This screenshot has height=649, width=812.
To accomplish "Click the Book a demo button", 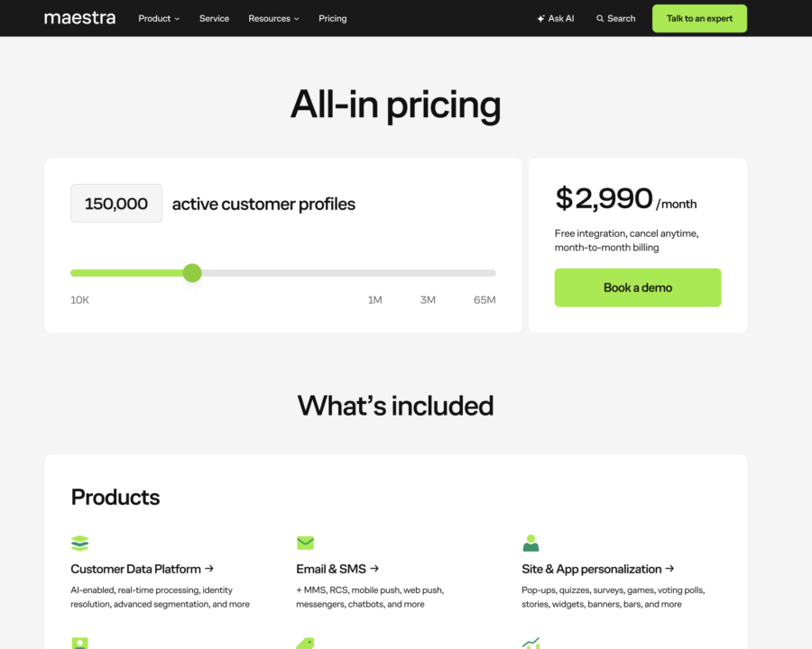I will point(638,288).
